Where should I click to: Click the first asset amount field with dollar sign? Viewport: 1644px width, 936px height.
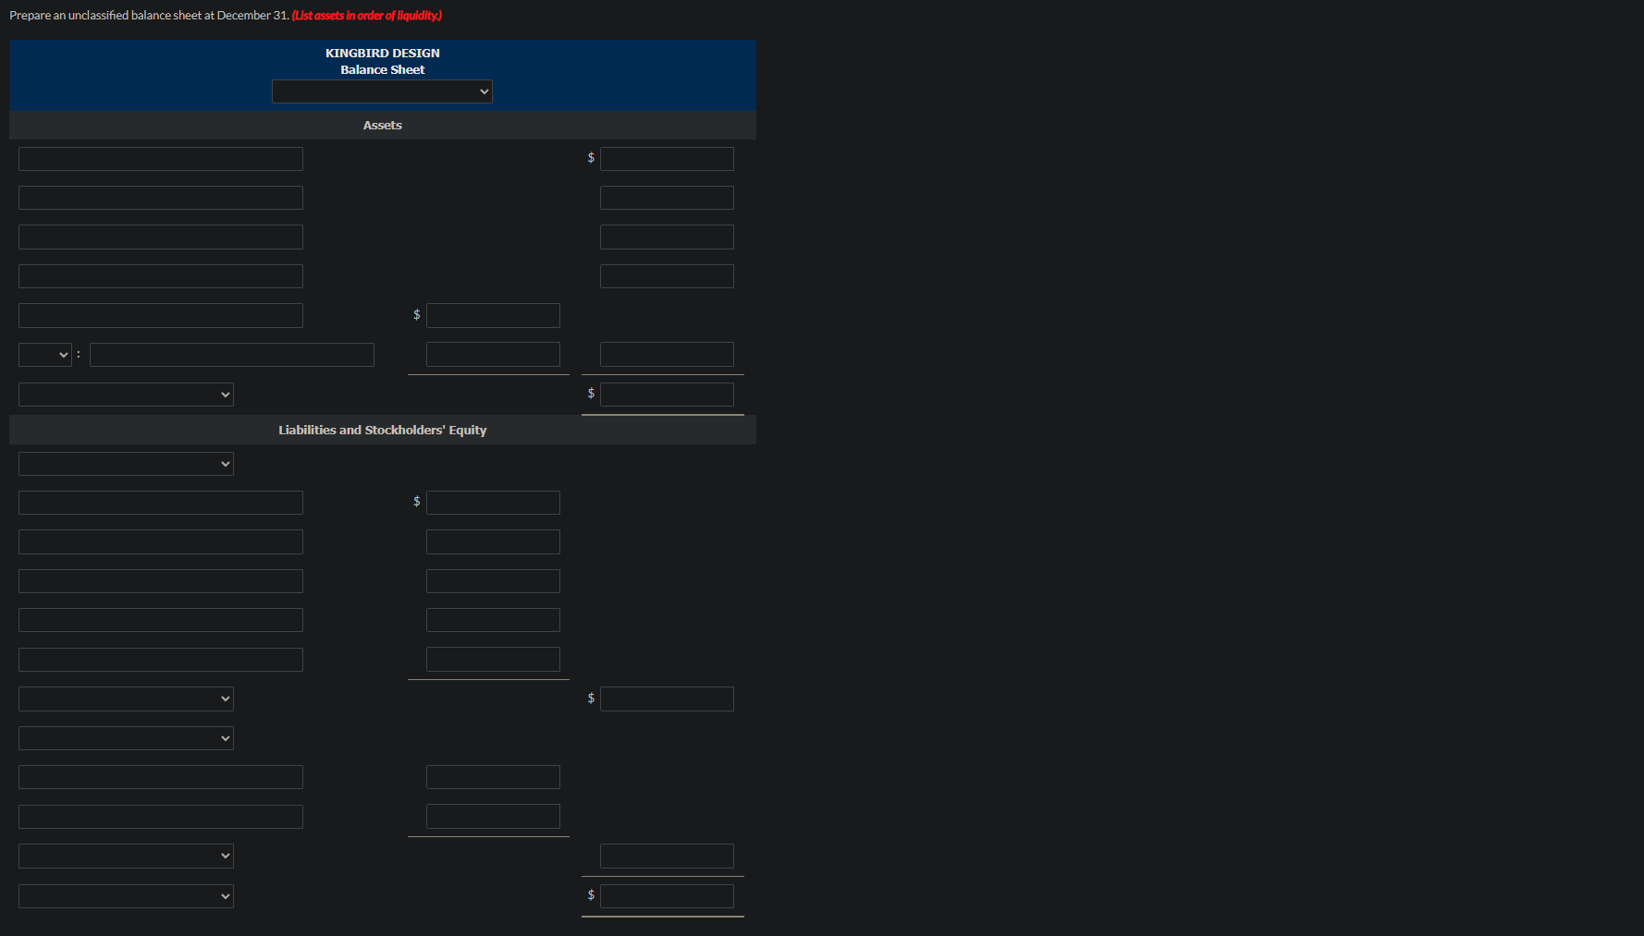pos(667,159)
